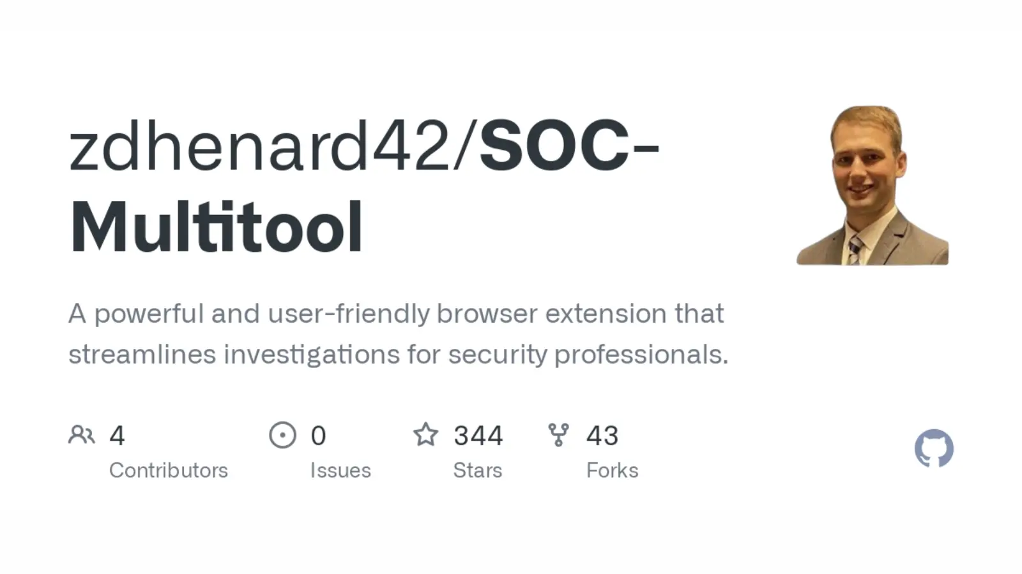Click the Issues circle-dot icon
Screen dimensions: 1022x574
click(282, 435)
